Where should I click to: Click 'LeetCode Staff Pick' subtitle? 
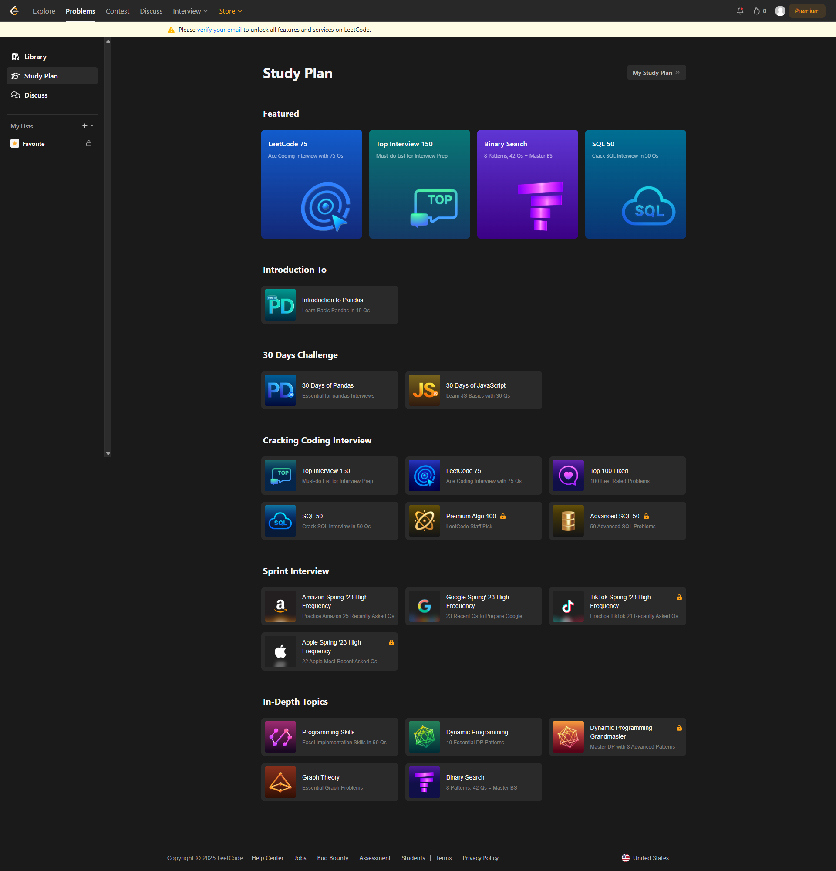click(x=469, y=527)
